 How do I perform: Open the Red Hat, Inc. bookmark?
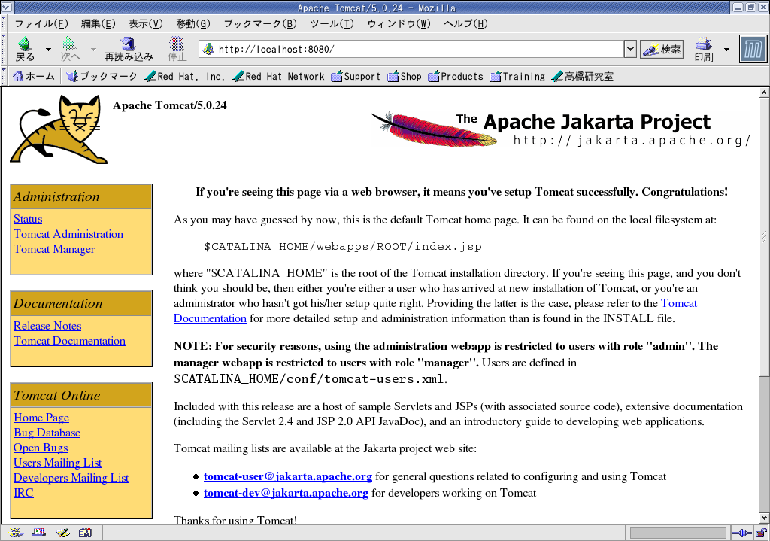tap(184, 76)
